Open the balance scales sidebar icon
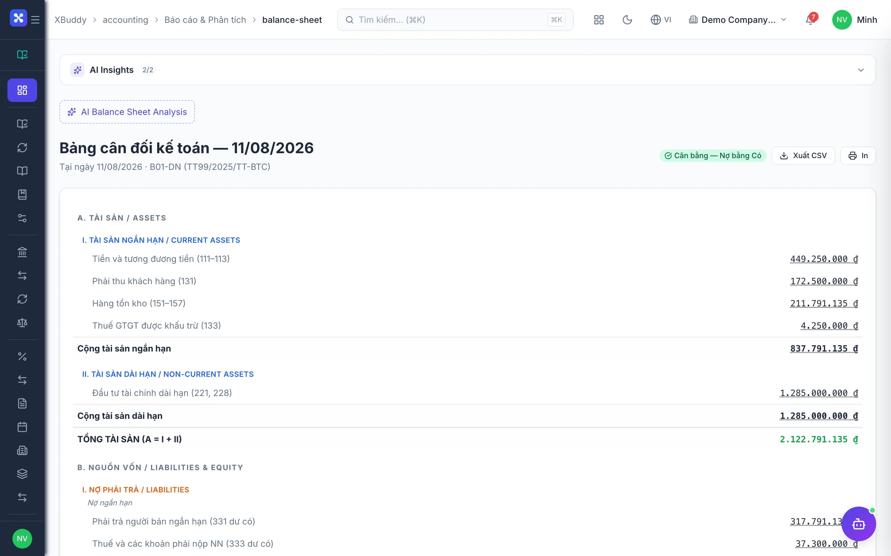 click(22, 322)
